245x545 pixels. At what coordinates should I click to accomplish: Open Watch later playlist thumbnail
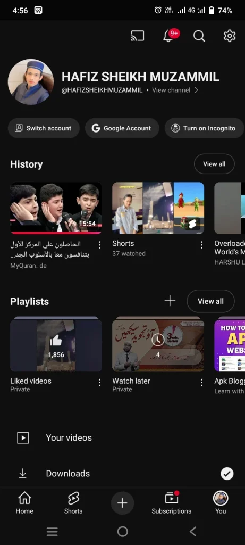[158, 344]
